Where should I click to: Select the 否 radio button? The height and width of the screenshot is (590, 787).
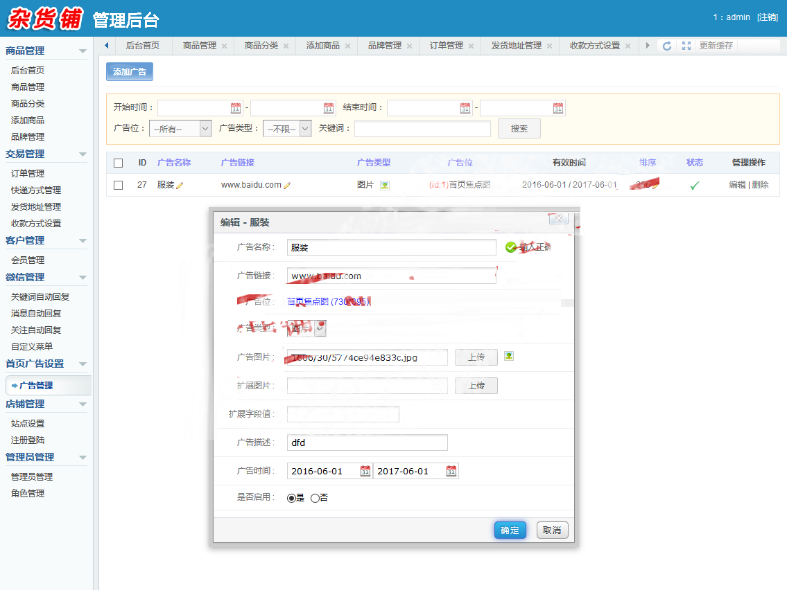click(x=315, y=498)
